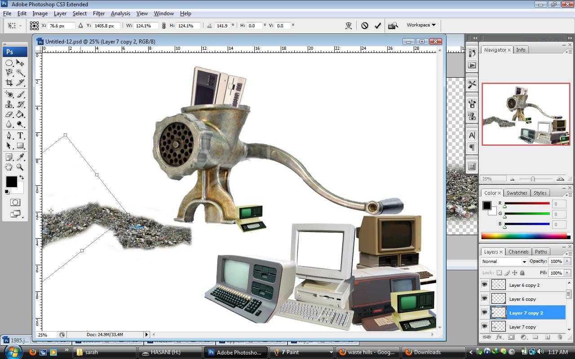The image size is (575, 359).
Task: Toggle Quick Mask mode
Action: pos(15,202)
